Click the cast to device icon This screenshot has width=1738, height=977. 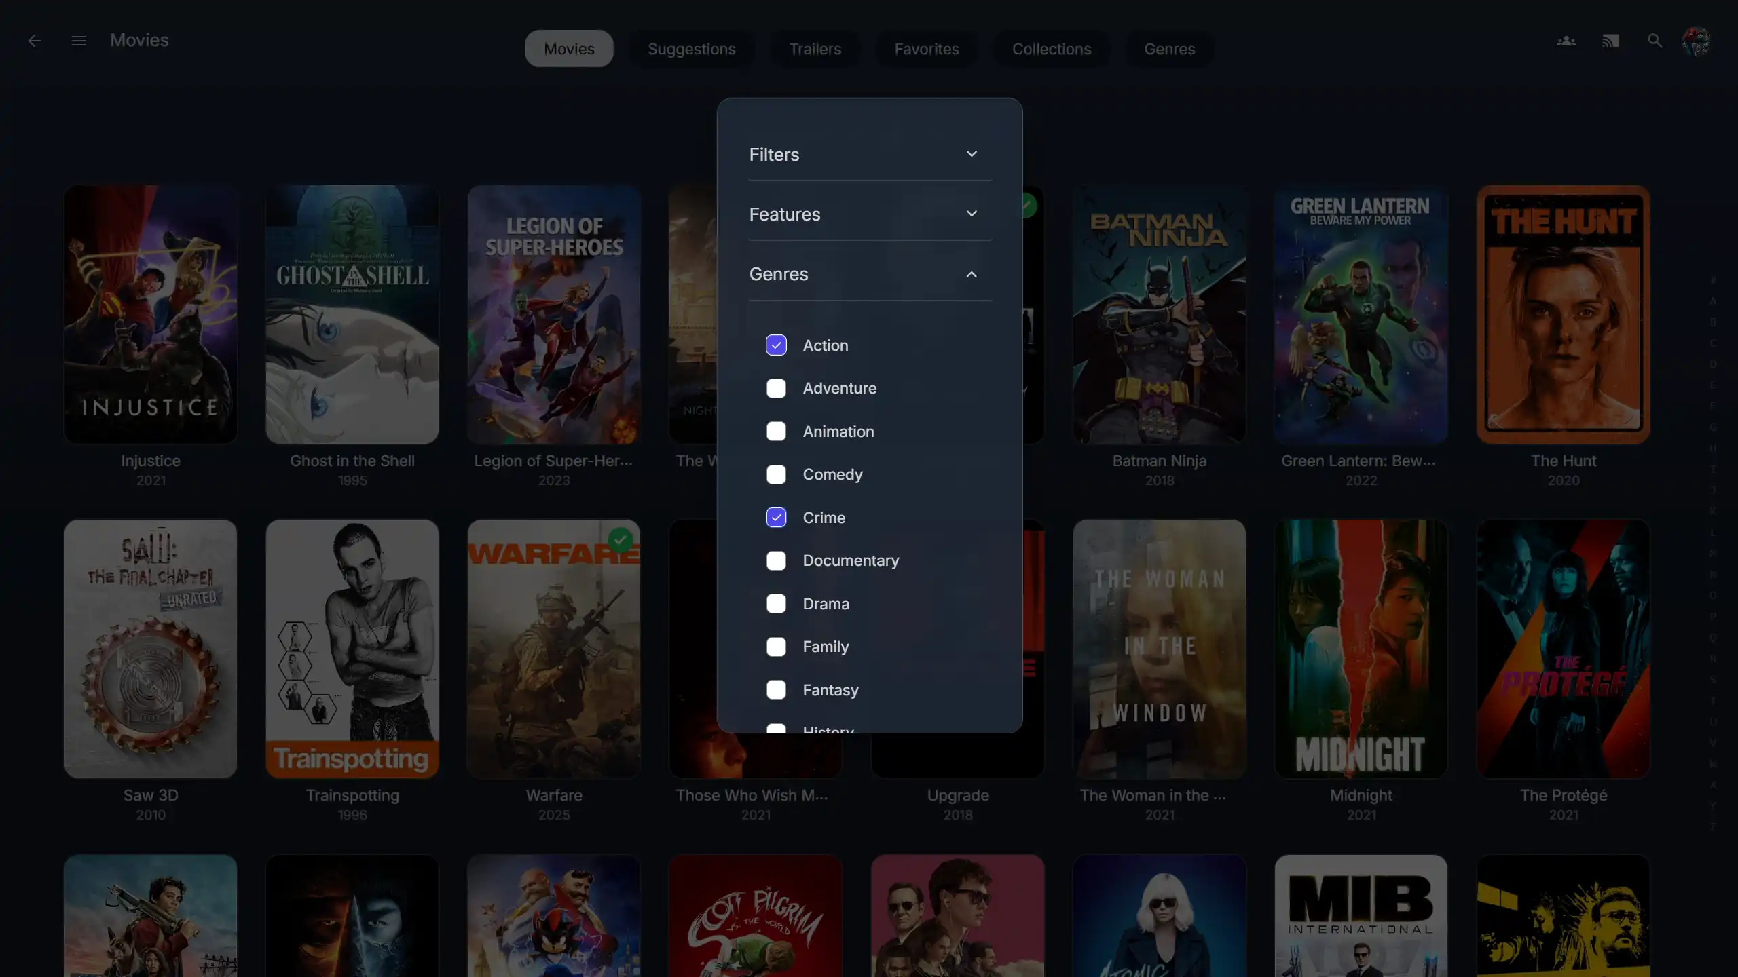tap(1610, 41)
